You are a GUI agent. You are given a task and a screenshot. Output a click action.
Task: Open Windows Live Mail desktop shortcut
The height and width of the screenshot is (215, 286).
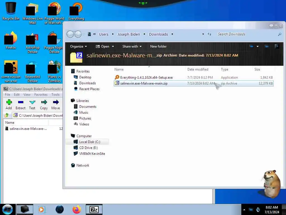tap(32, 13)
